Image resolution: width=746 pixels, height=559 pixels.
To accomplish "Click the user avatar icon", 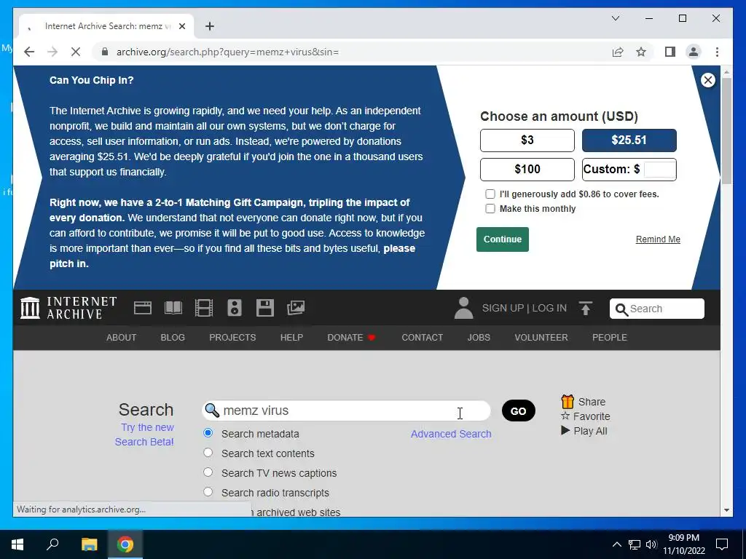I will point(463,308).
